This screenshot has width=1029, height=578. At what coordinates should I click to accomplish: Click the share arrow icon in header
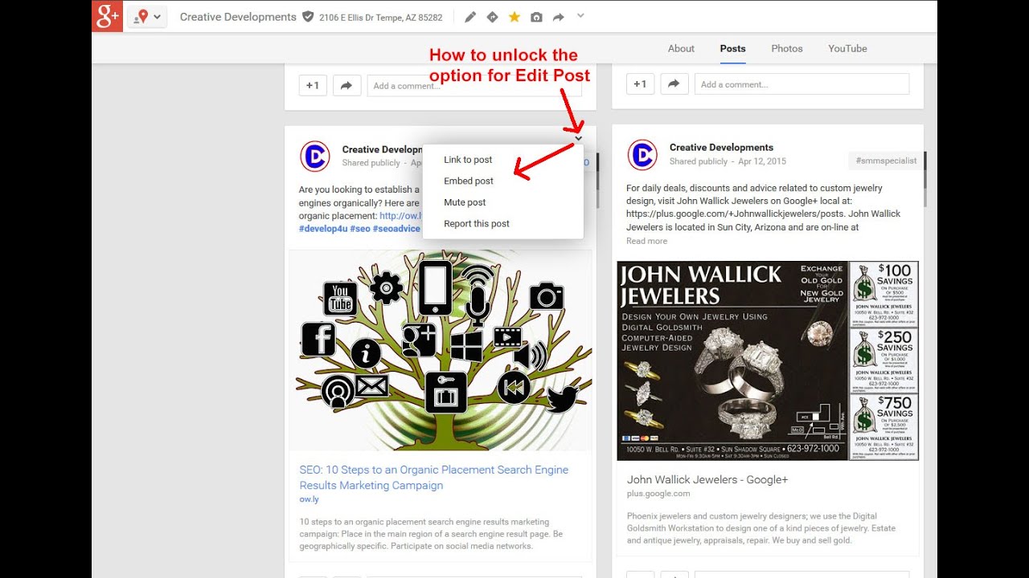click(558, 17)
